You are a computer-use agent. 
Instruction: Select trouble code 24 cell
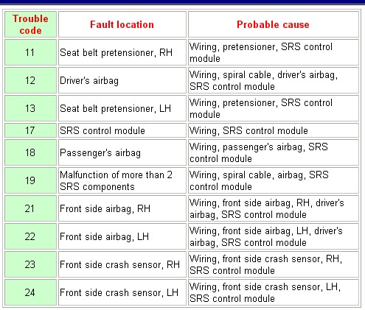[x=30, y=292]
